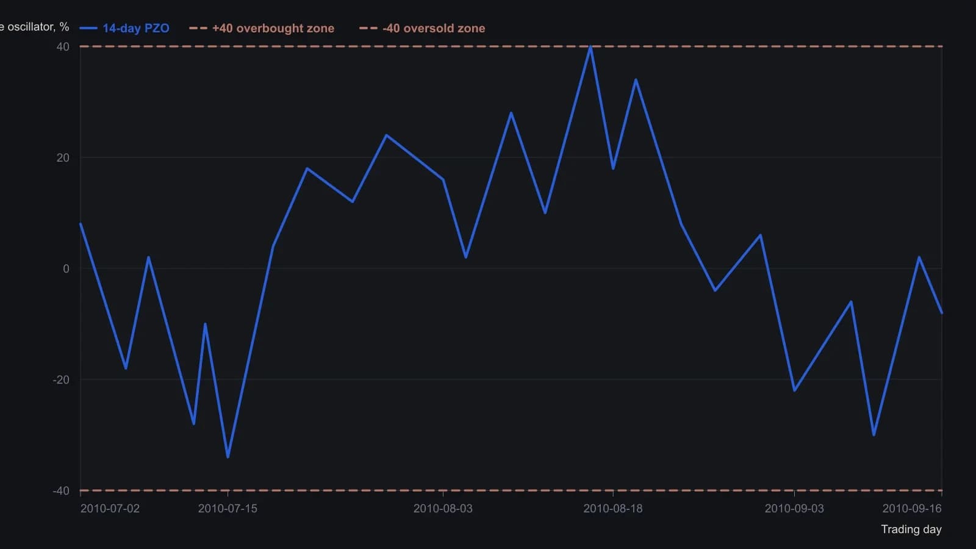The image size is (976, 549).
Task: Toggle the -40 oversold zone legend entry
Action: [422, 28]
